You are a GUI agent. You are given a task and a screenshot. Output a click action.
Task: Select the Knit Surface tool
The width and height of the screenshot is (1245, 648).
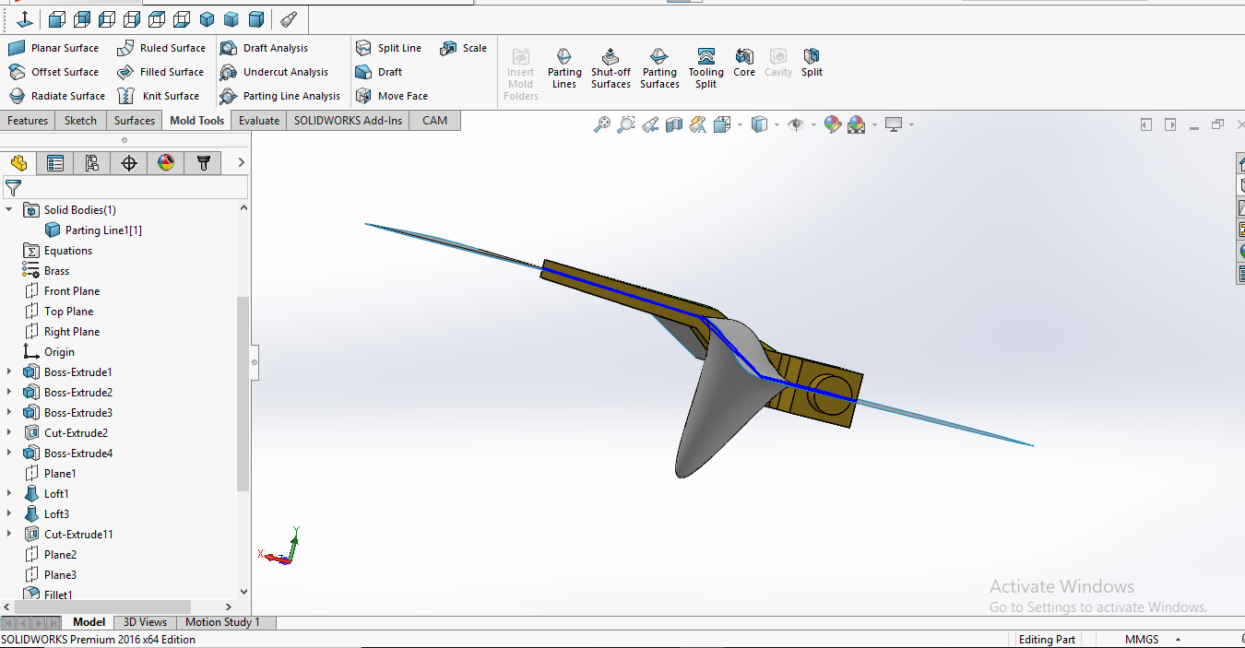(159, 96)
